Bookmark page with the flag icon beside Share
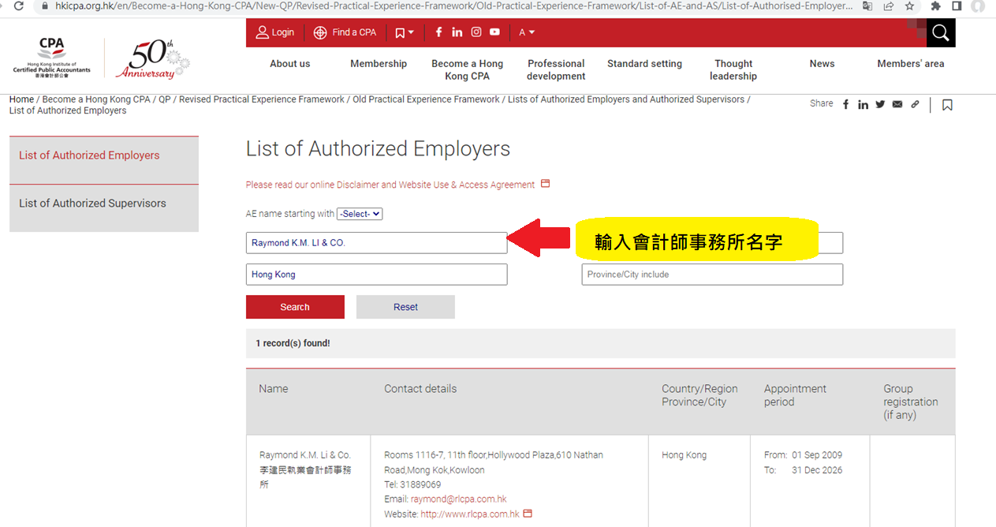This screenshot has height=527, width=996. (947, 105)
